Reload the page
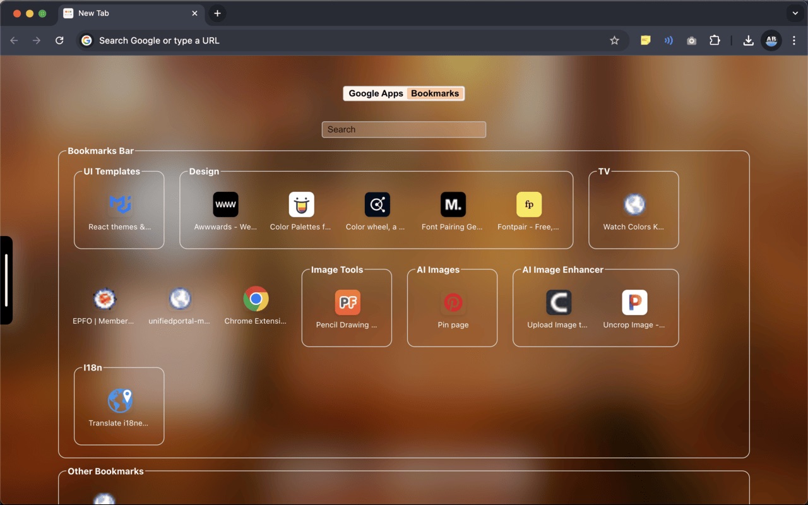808x505 pixels. pyautogui.click(x=59, y=40)
